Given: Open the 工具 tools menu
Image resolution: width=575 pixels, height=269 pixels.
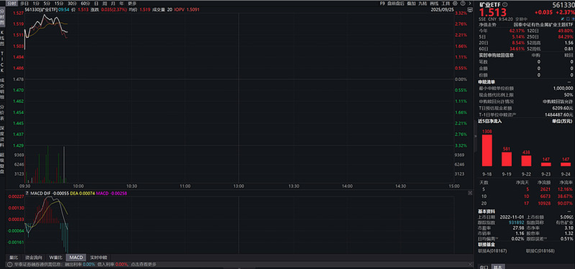Looking at the screenshot, I should 446,3.
